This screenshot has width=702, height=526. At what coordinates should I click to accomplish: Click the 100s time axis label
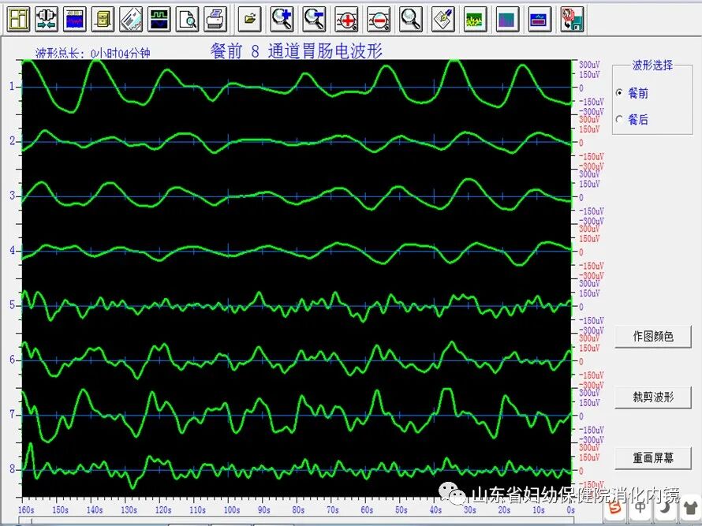click(x=231, y=510)
